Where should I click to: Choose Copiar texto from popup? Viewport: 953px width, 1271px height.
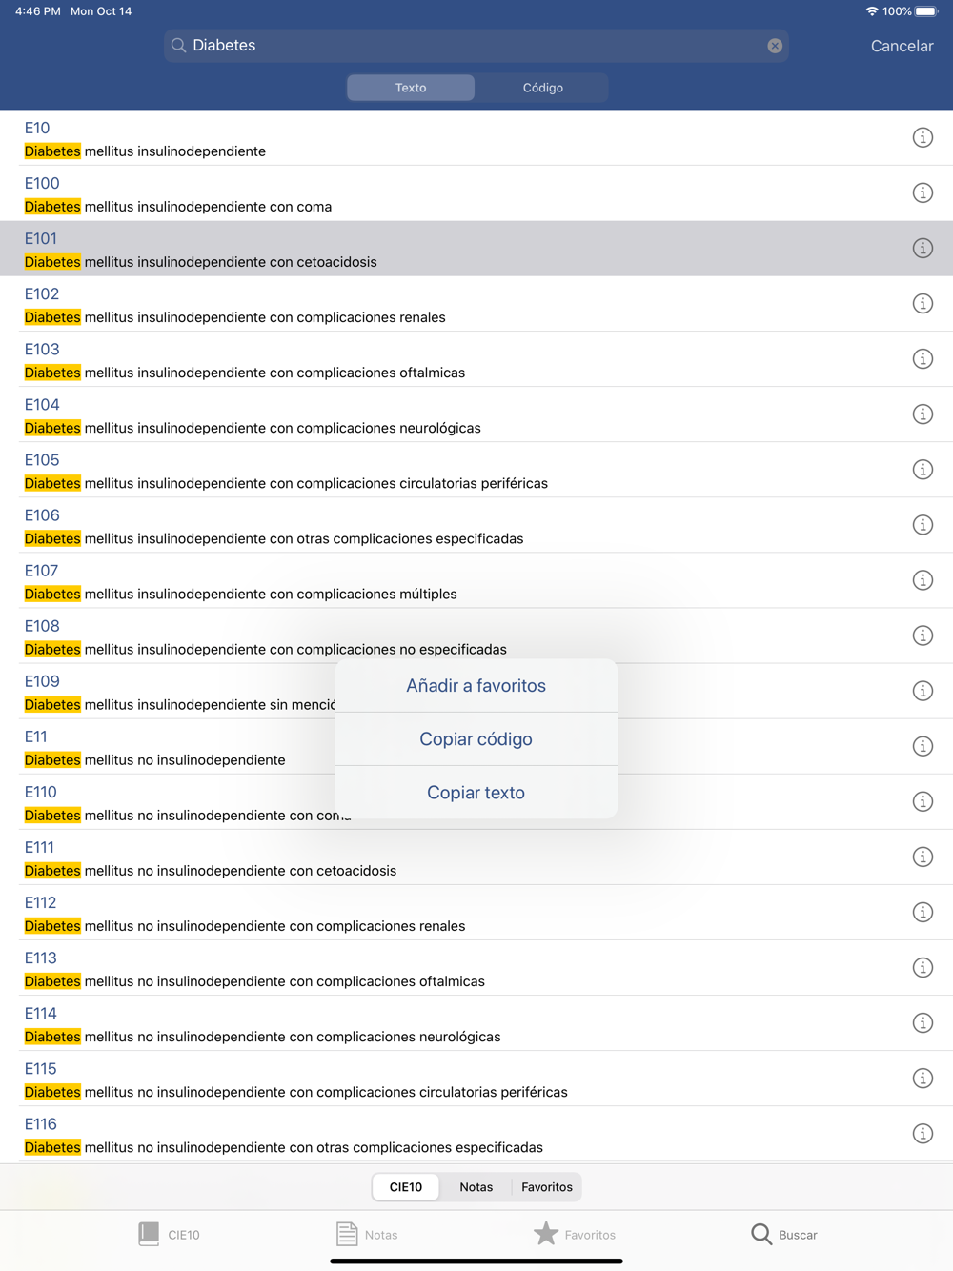tap(476, 793)
